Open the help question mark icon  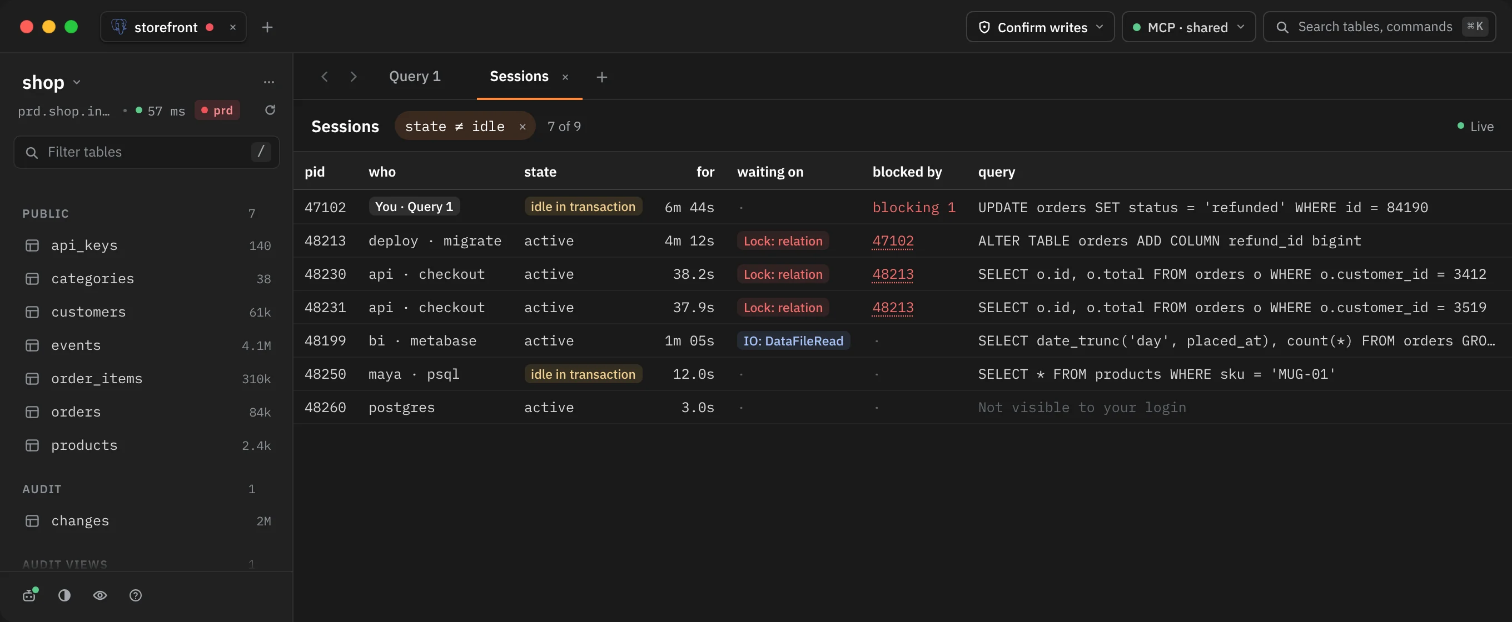pos(136,595)
